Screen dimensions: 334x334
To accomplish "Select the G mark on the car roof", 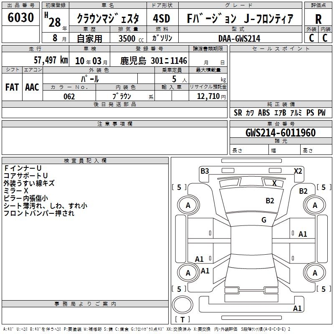I will tap(264, 220).
